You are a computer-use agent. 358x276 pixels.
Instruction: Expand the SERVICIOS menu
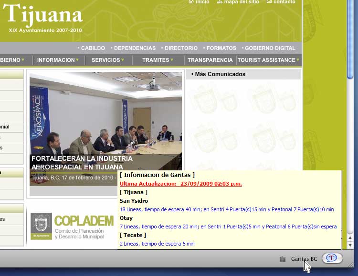click(107, 60)
